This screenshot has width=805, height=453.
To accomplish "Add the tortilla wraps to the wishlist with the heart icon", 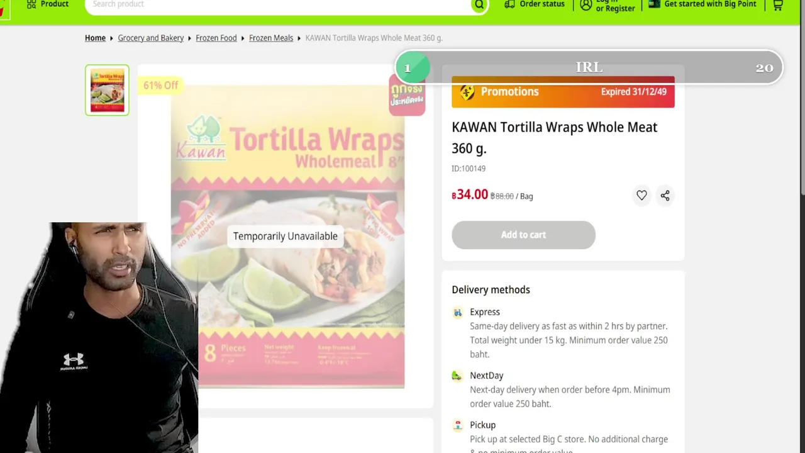I will point(641,196).
